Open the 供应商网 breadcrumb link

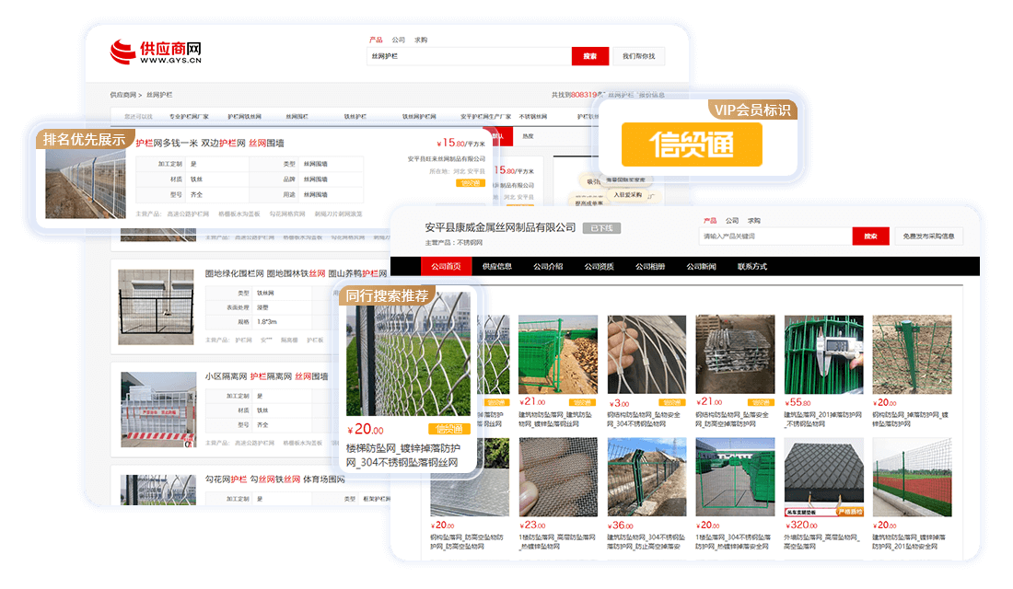pyautogui.click(x=122, y=95)
